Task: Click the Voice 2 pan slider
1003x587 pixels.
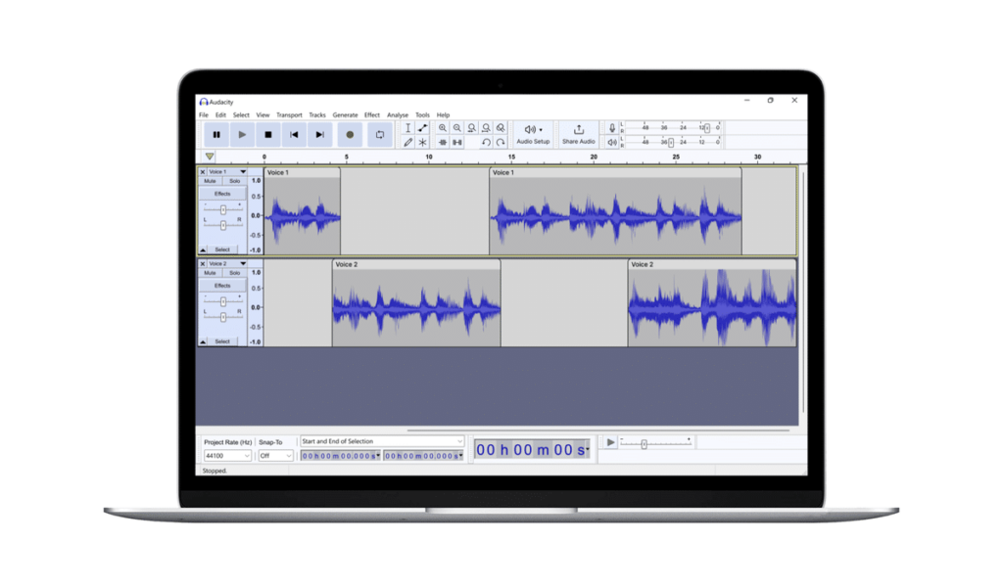Action: [x=222, y=317]
